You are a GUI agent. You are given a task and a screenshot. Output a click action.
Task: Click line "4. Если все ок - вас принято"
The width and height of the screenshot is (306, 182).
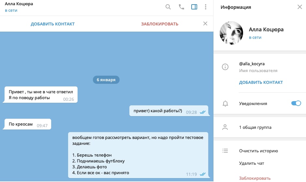100,173
